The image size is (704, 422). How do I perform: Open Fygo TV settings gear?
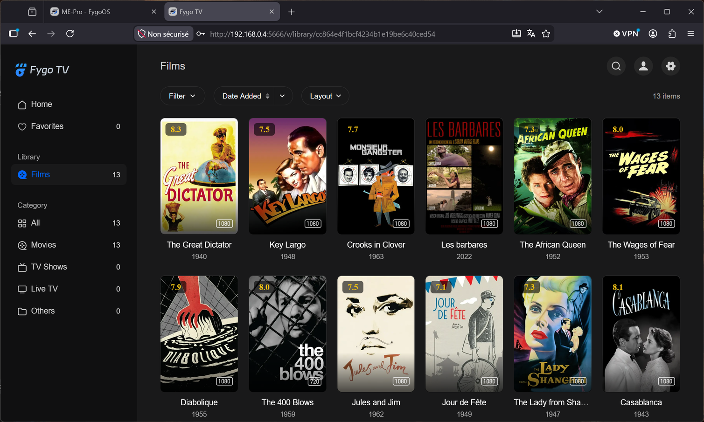671,66
